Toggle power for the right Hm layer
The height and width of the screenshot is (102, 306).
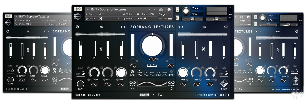click(x=226, y=27)
